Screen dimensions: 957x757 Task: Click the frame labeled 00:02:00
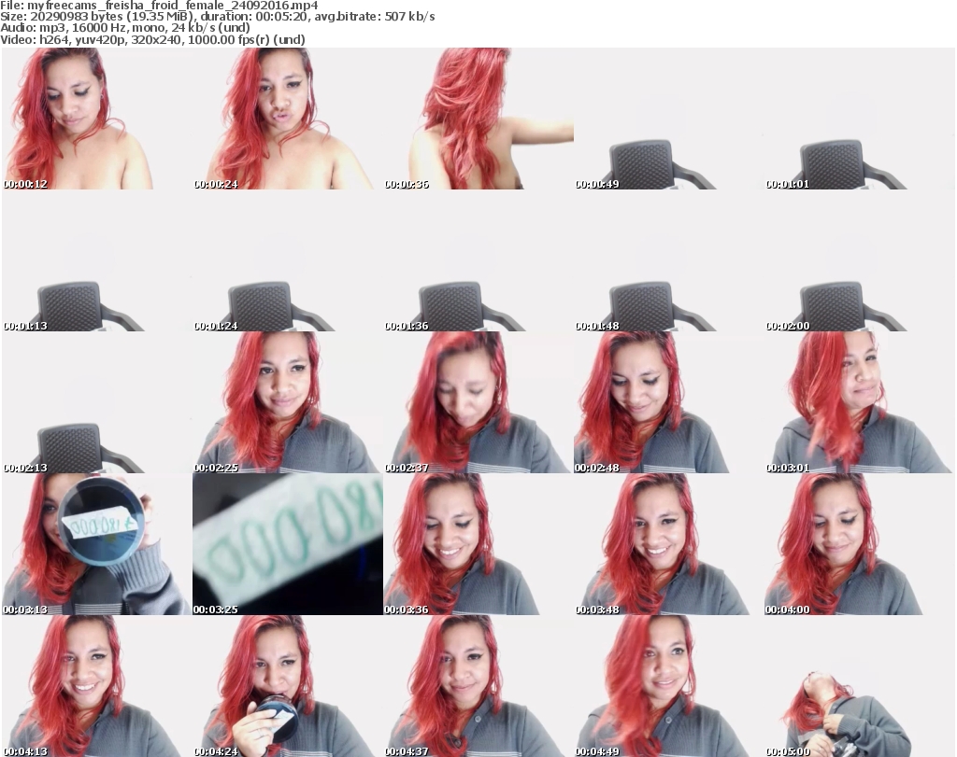click(x=860, y=261)
